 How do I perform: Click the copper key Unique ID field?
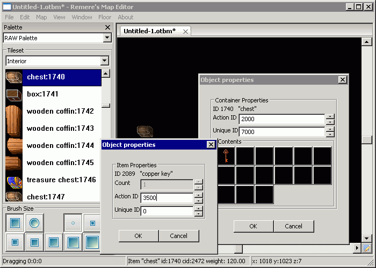(167, 211)
